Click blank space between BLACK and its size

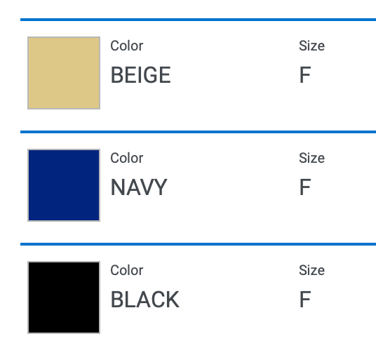point(239,300)
